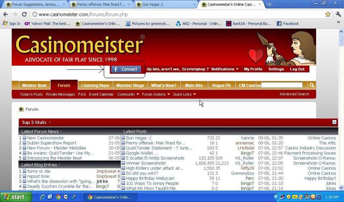Reload the page with refresh icon
The image size is (344, 202).
[24, 15]
